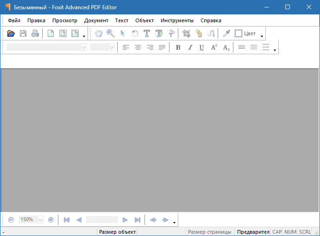Open the Документ menu

pos(96,20)
